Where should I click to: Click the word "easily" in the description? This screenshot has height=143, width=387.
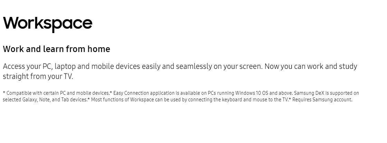151,66
